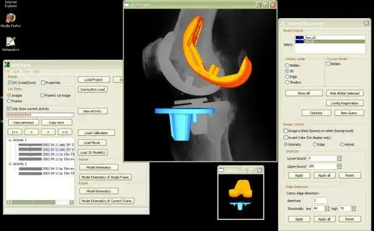Click the Optimize button
Image resolution: width=374 pixels, height=231 pixels.
316,113
